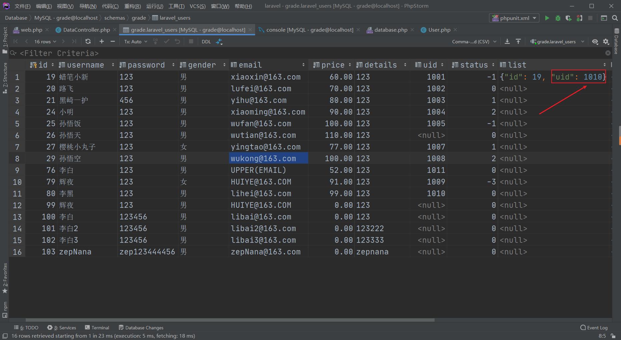621x340 pixels.
Task: Go to the previous page of rows
Action: click(26, 41)
